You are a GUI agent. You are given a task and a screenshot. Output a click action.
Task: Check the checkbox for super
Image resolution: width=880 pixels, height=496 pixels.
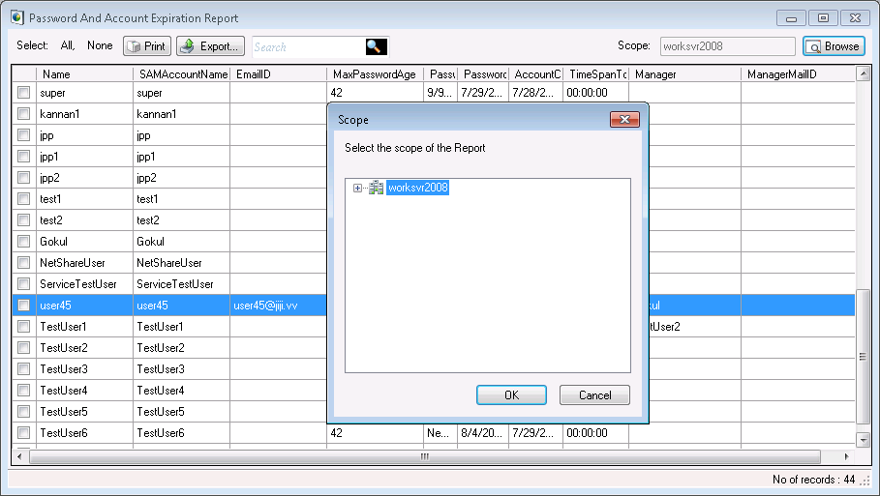[x=23, y=93]
